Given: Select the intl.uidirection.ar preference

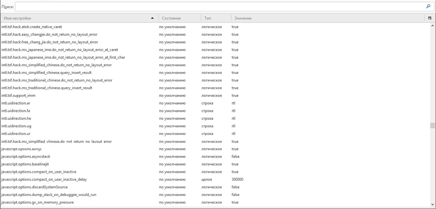Looking at the screenshot, I should click(215, 103).
